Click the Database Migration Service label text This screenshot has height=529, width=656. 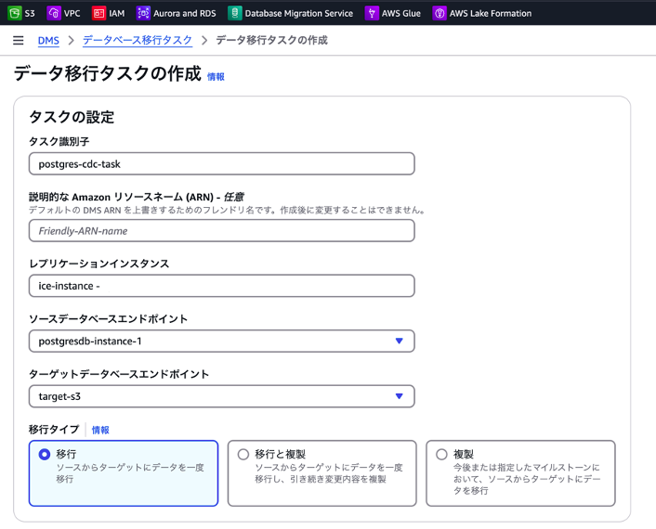click(298, 13)
